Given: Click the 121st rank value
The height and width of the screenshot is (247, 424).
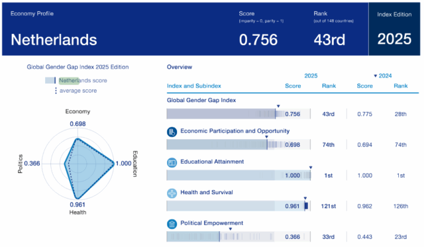Looking at the screenshot, I should (329, 206).
